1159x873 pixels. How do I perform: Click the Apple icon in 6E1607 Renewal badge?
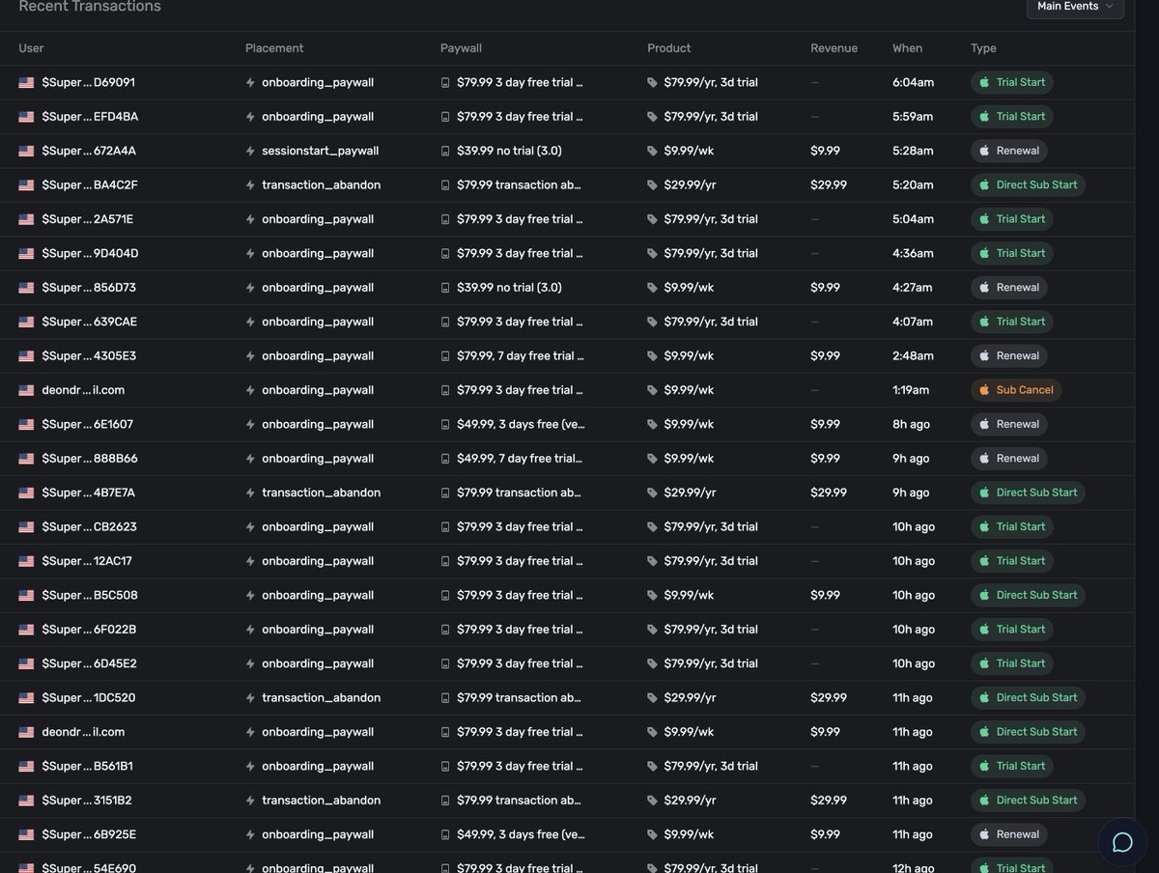[x=984, y=424]
